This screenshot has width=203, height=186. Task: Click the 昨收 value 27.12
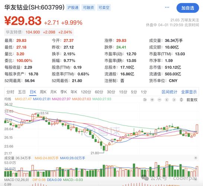tap(69, 47)
